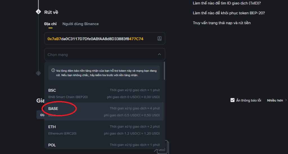This screenshot has width=288, height=154.
Task: Switch to the Địa chỉ tab
Action: click(50, 24)
